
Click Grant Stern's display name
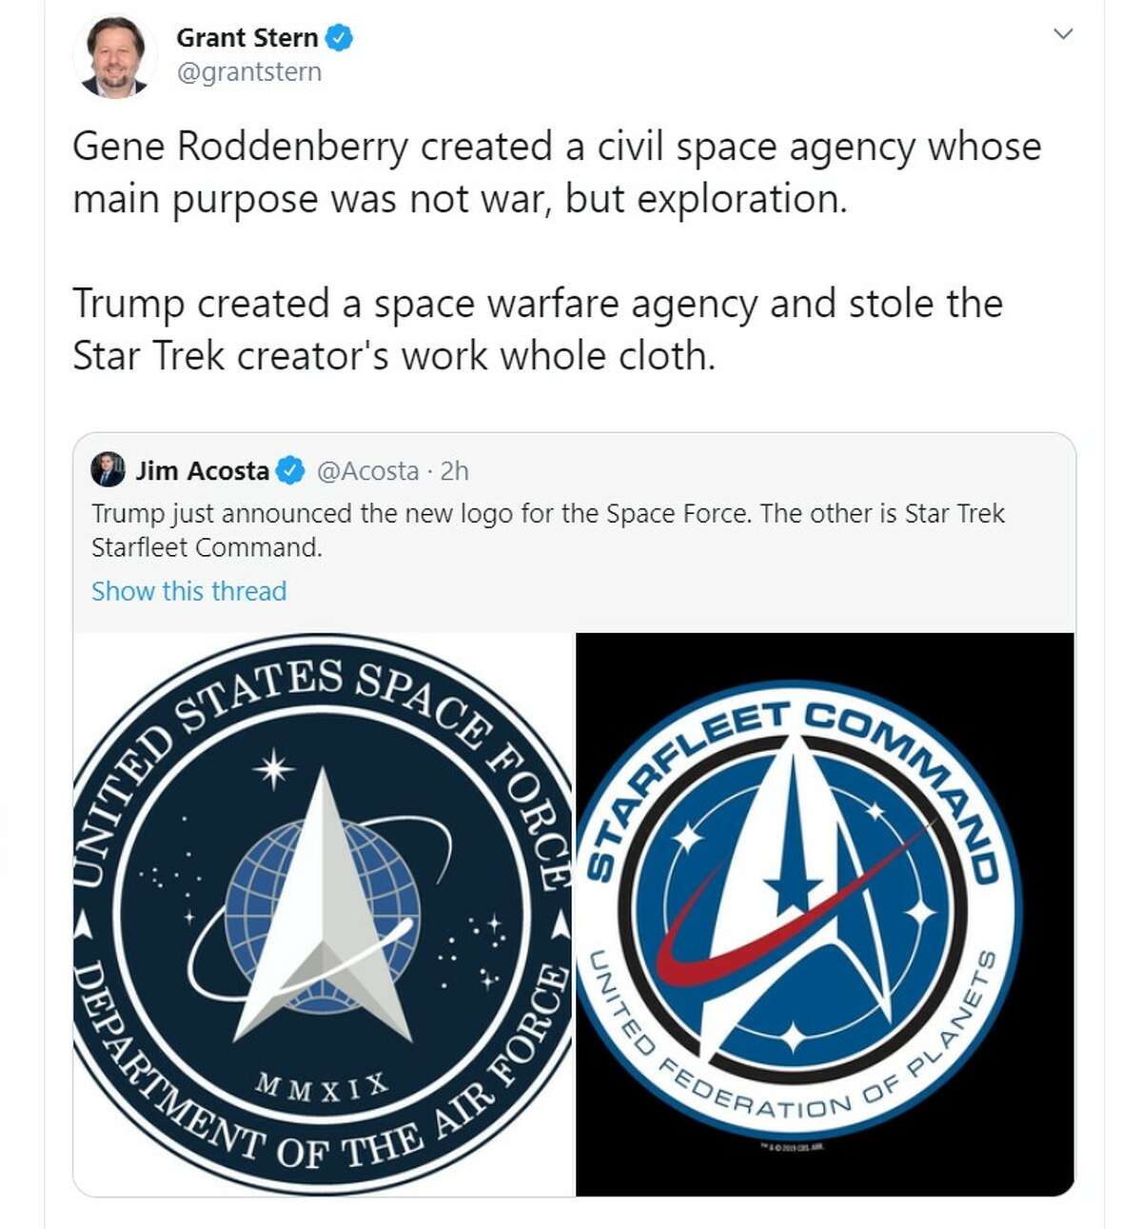point(248,39)
